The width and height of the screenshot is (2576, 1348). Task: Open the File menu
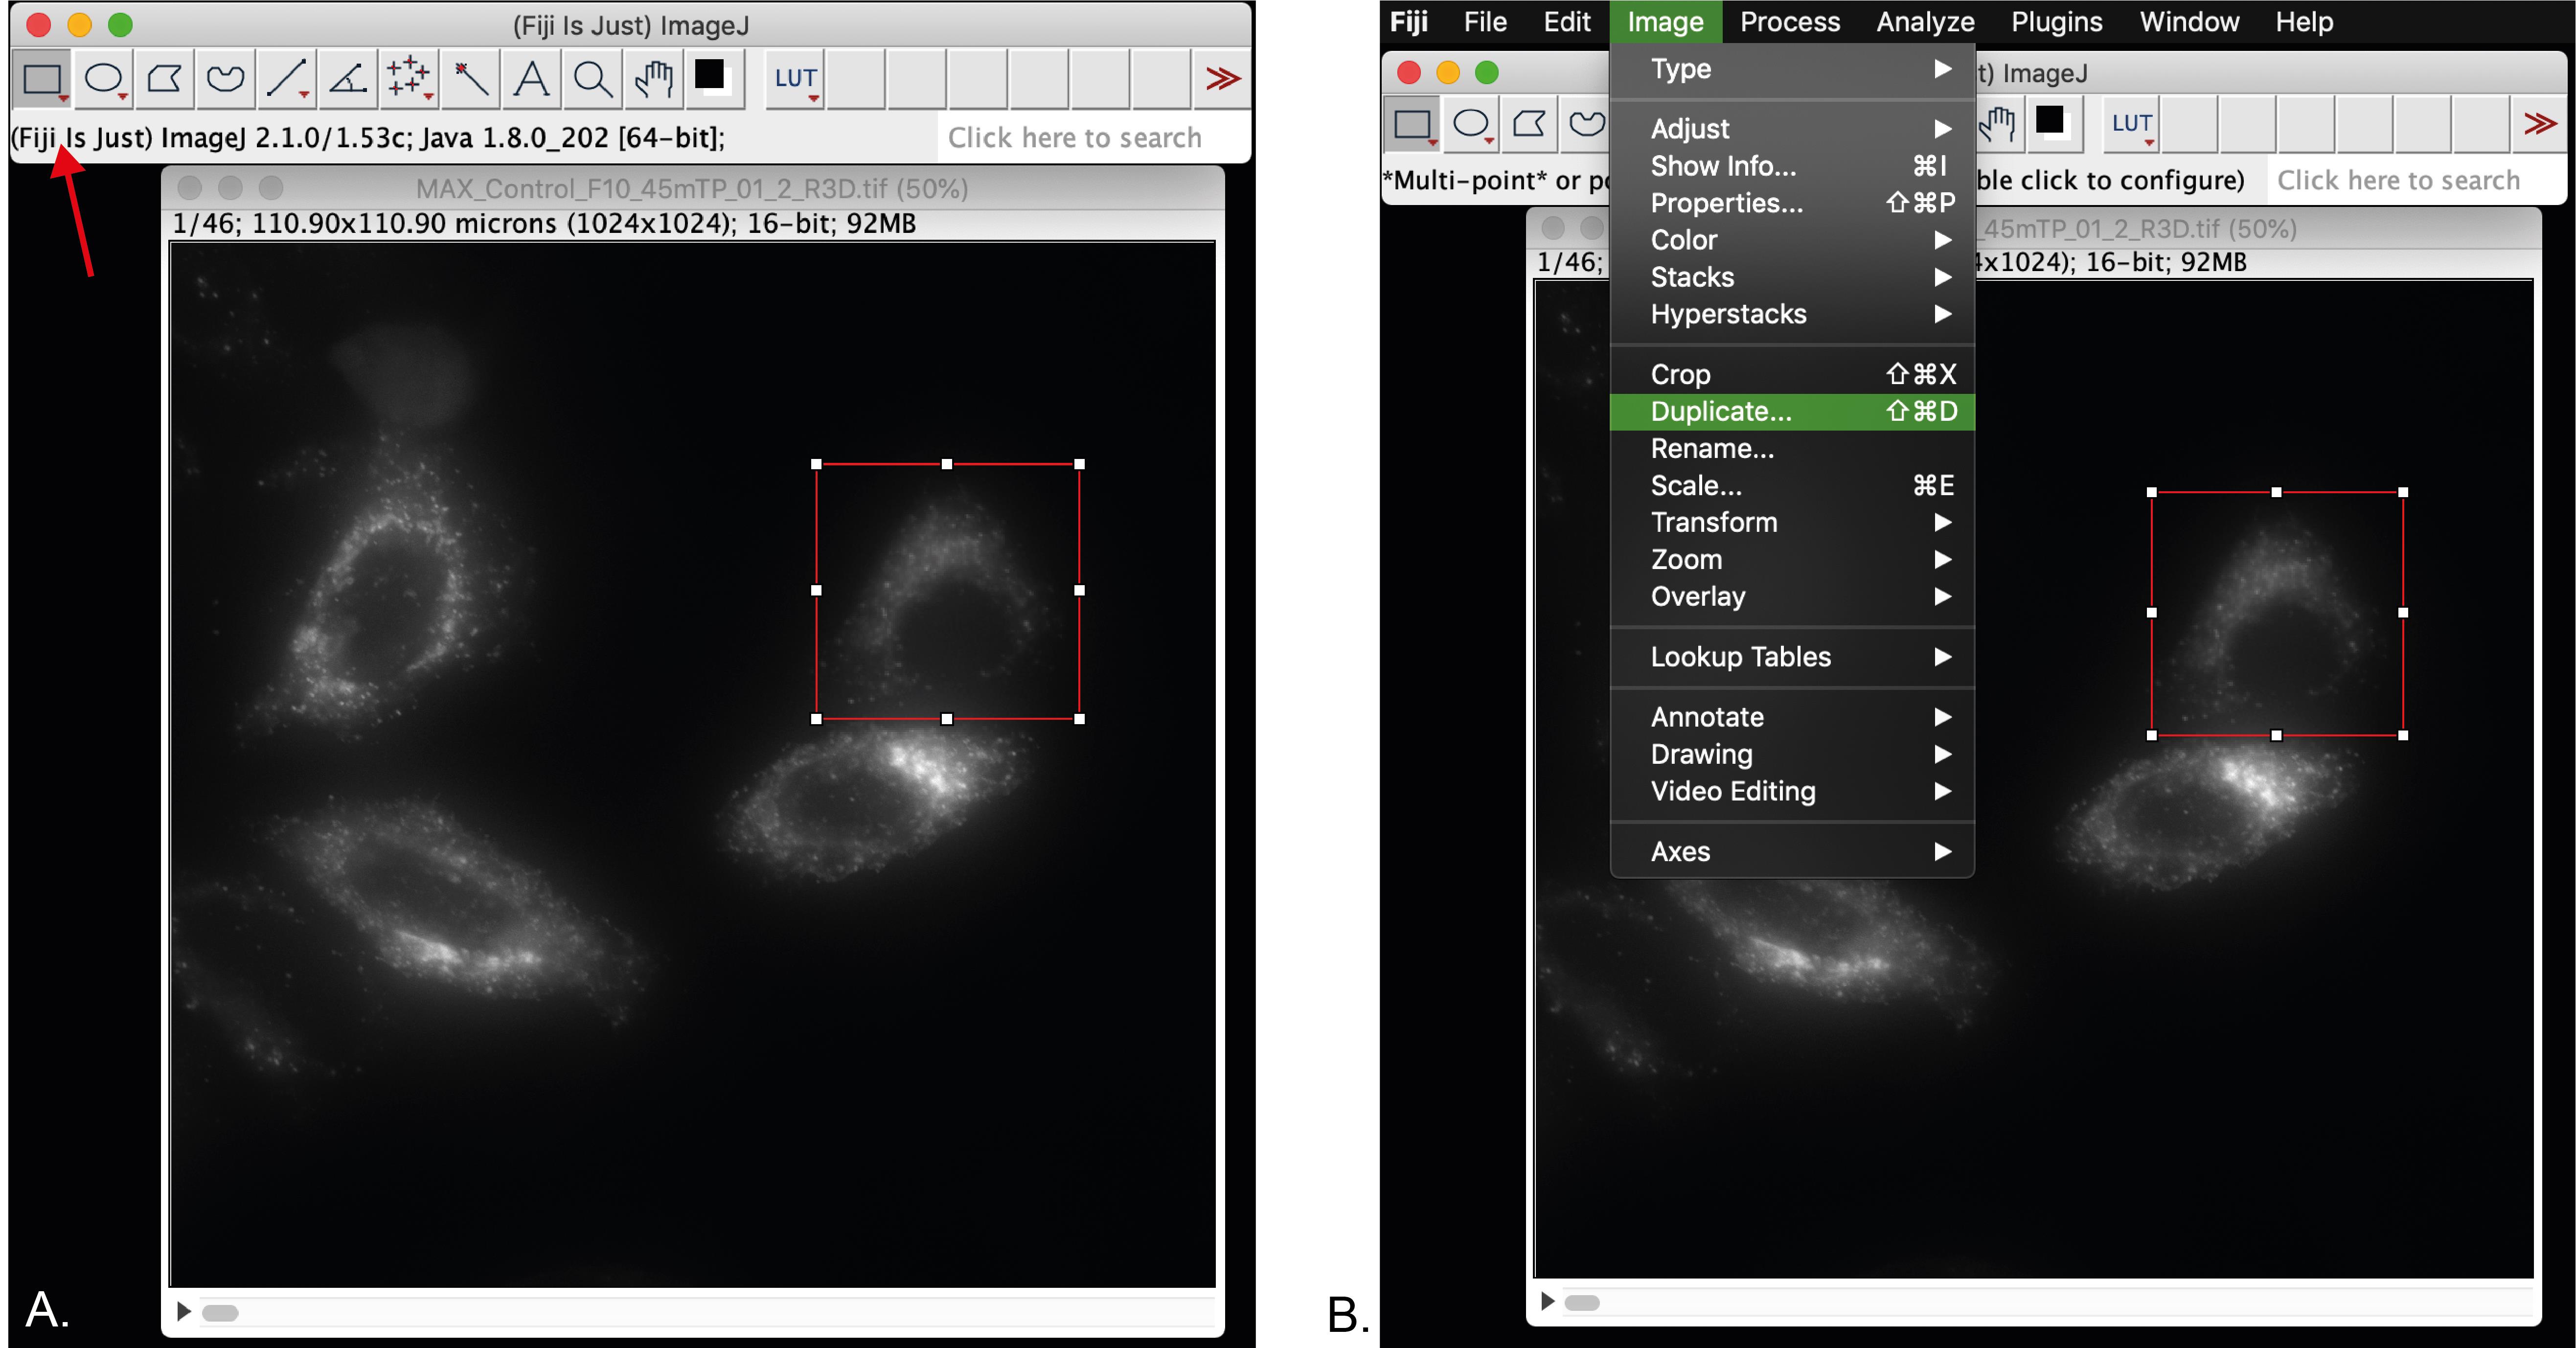point(1485,21)
